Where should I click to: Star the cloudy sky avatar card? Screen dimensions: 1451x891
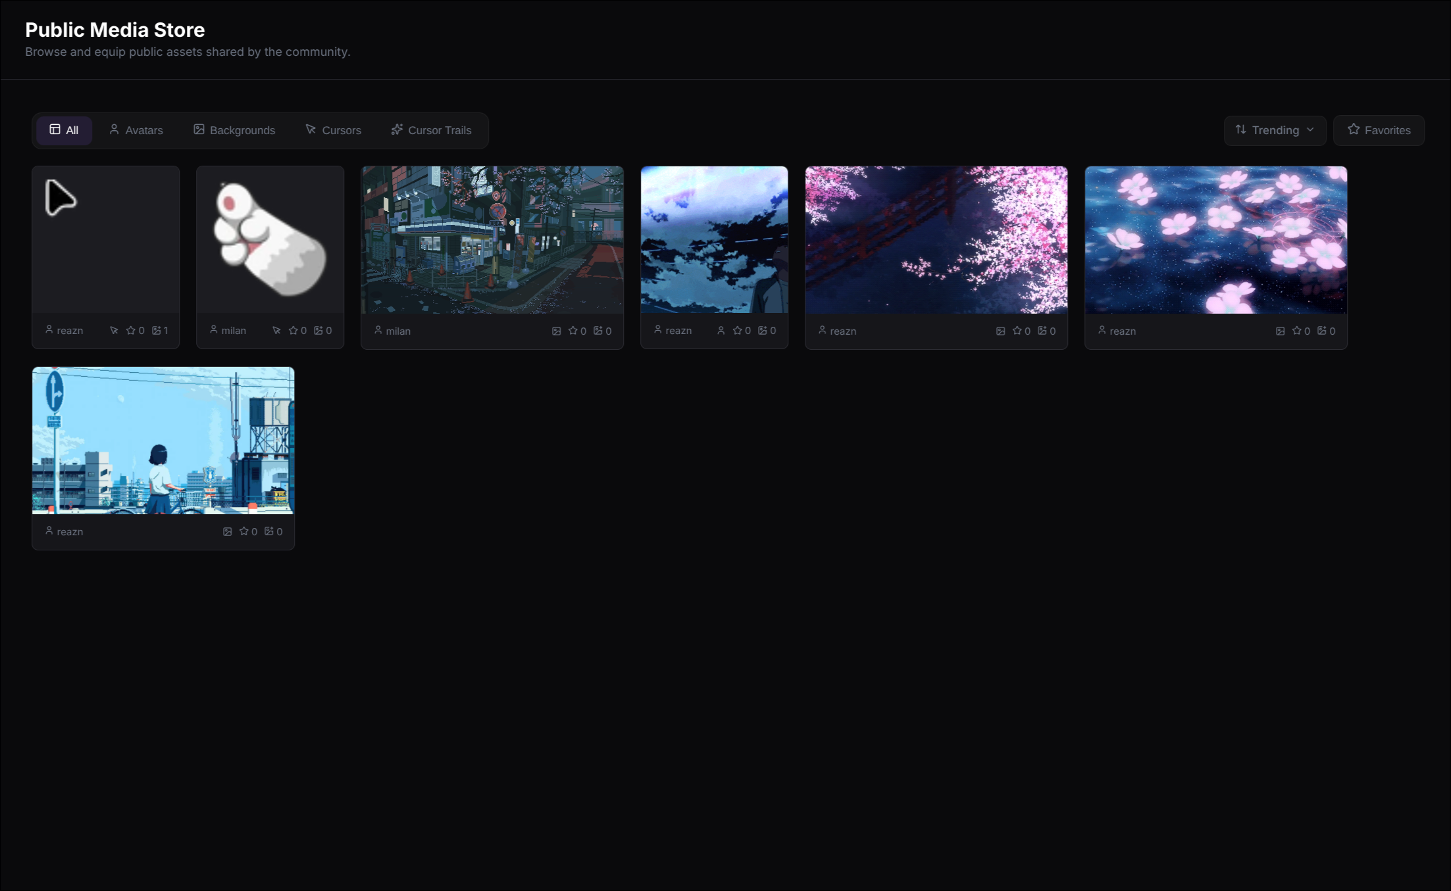click(x=738, y=330)
